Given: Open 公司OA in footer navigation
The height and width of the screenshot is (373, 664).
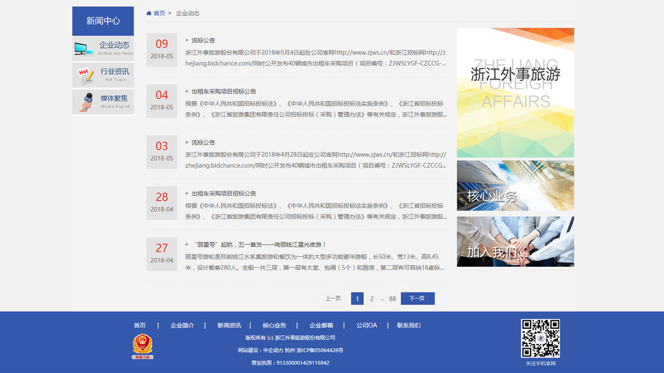Looking at the screenshot, I should [x=367, y=325].
